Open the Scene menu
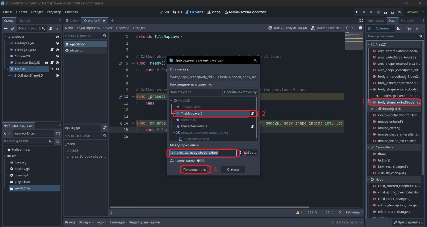Screen dimensions: 427x227 [8, 12]
